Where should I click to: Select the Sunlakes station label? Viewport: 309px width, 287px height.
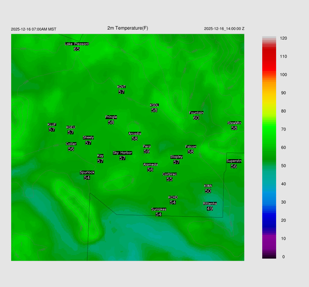pyautogui.click(x=158, y=209)
